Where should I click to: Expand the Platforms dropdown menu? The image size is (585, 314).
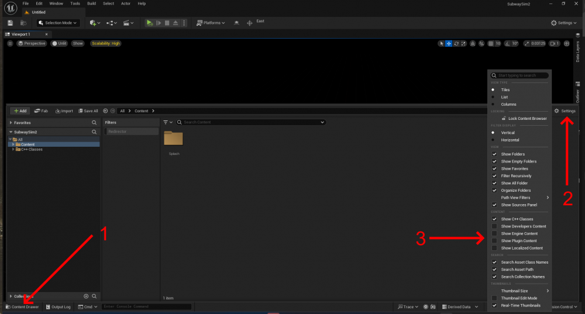click(x=211, y=23)
